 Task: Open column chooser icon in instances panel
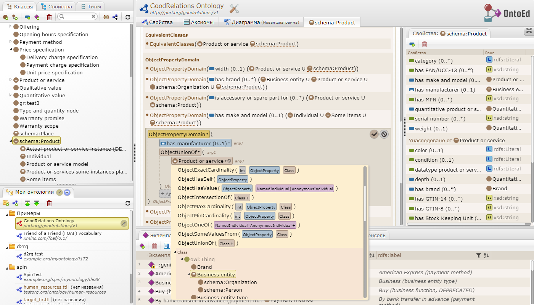(167, 246)
